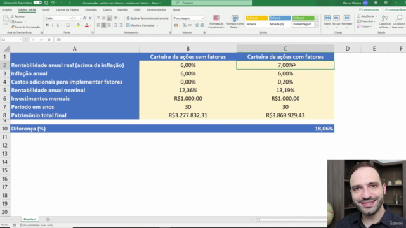
Task: Toggle italic formatting (I)
Action: (53, 25)
